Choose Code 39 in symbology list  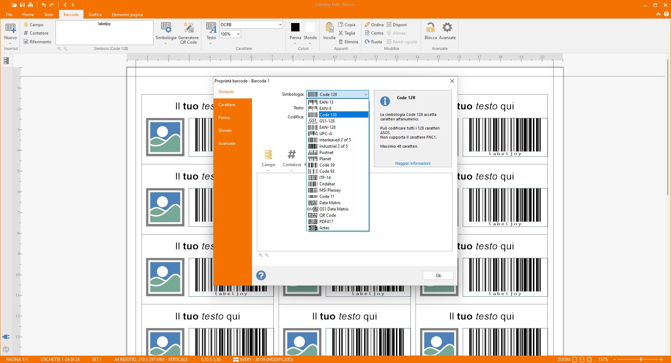tap(338, 165)
